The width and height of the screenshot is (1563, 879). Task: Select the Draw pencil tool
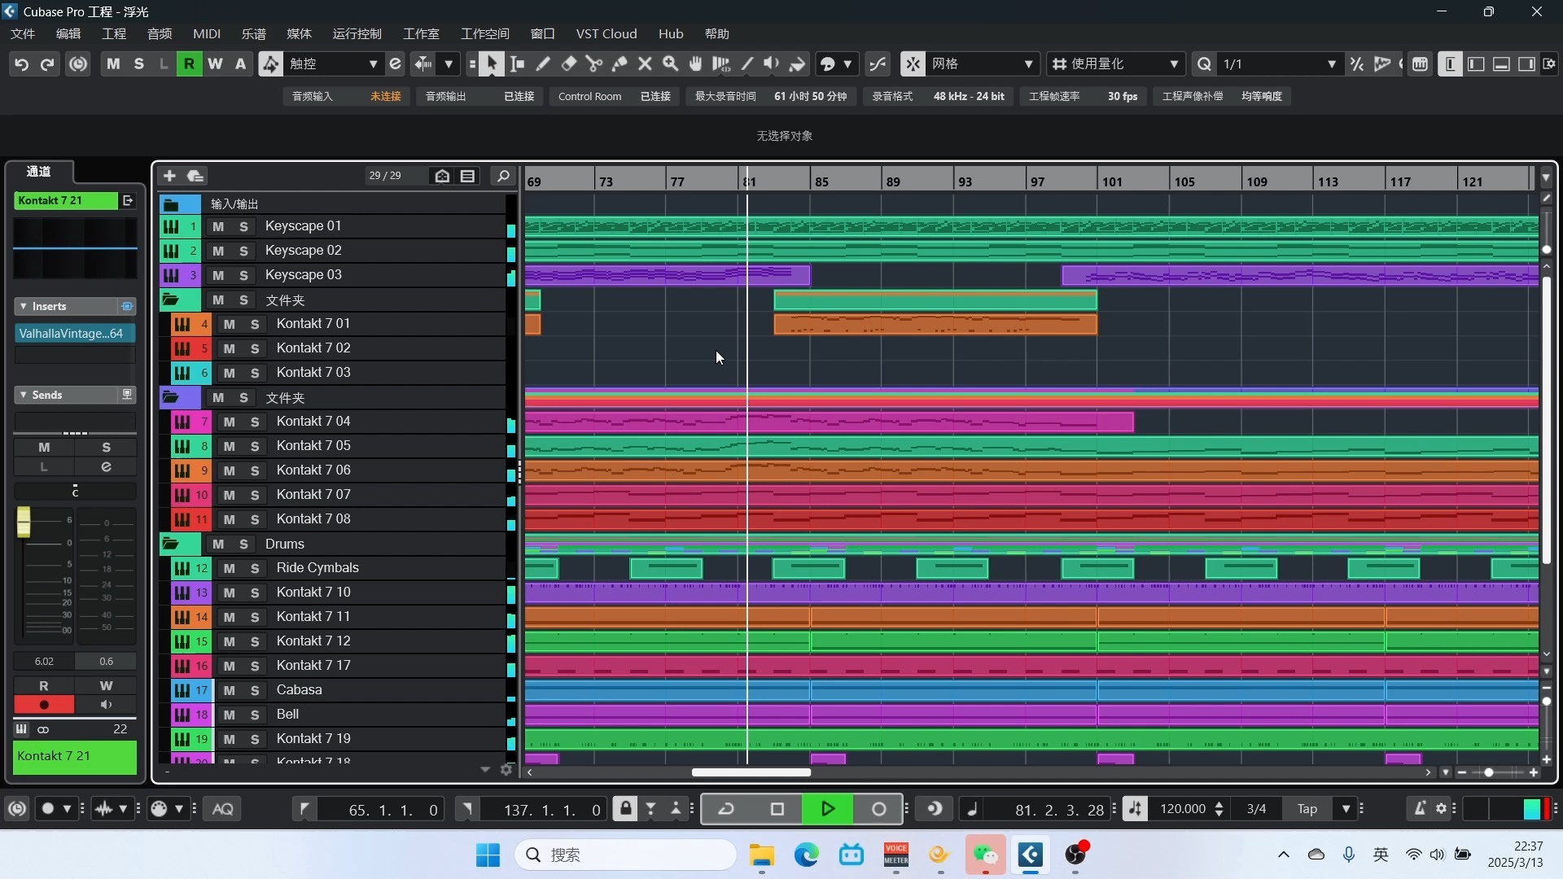click(543, 63)
